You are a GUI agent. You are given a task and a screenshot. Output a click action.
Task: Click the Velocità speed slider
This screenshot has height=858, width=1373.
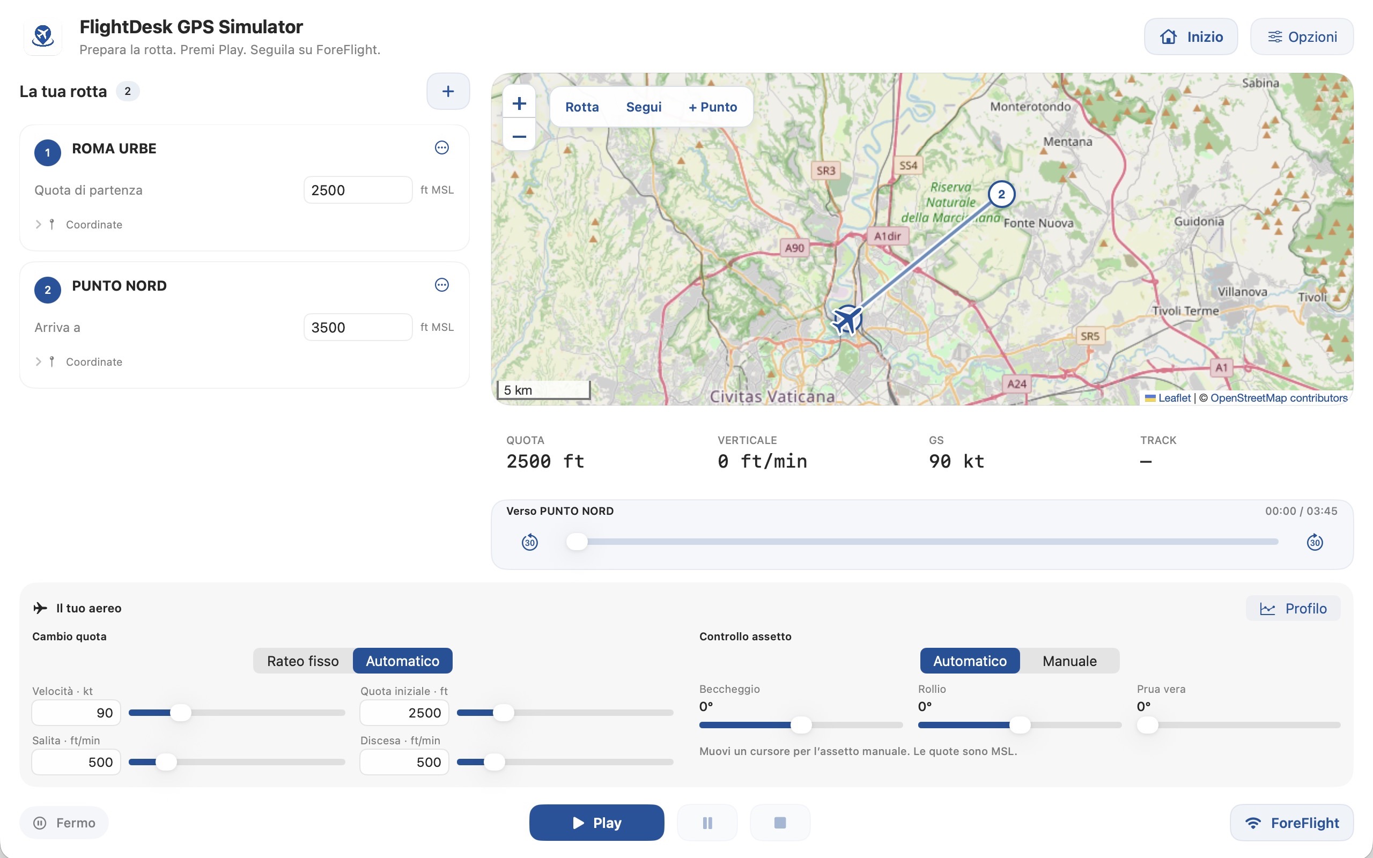(237, 713)
